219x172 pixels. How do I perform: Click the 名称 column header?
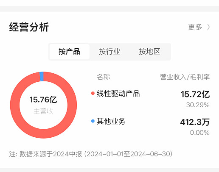pos(103,77)
